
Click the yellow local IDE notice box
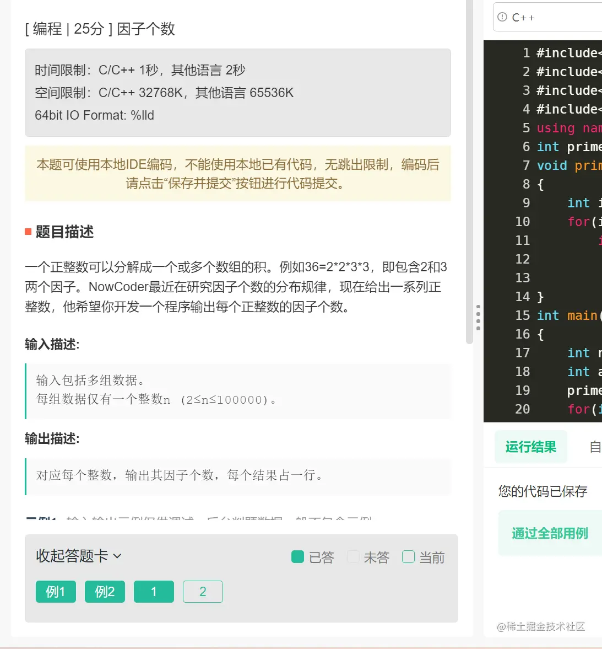pyautogui.click(x=238, y=174)
